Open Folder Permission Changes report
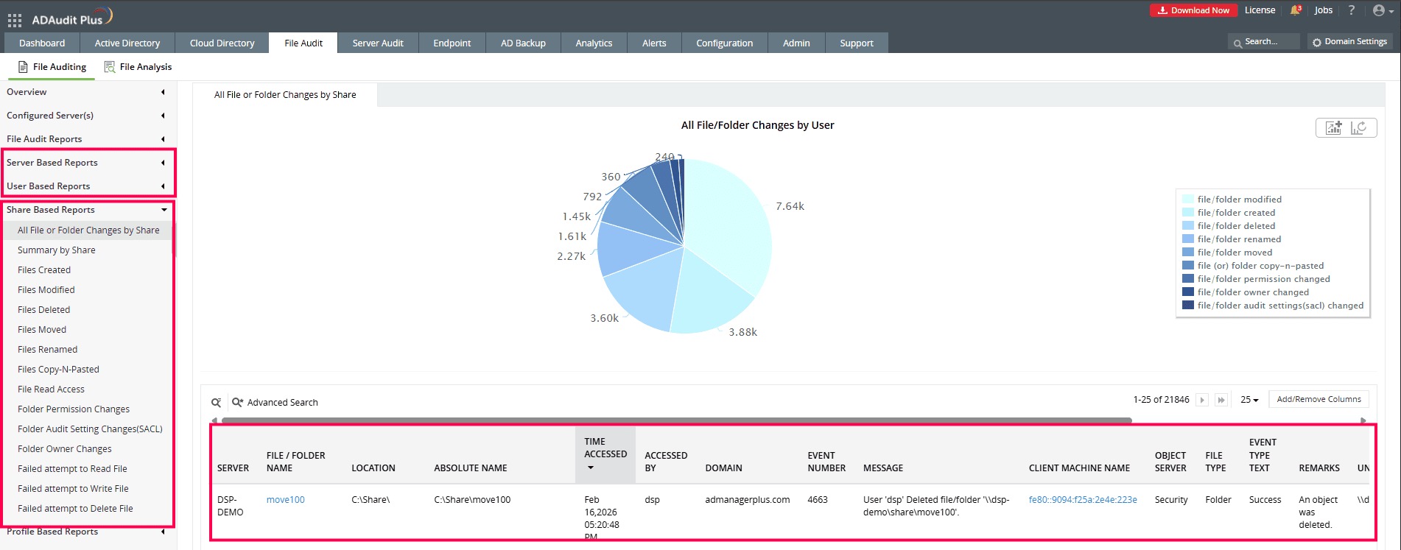1401x550 pixels. (x=74, y=409)
